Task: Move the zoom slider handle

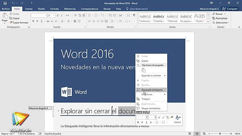Action: pos(220,134)
